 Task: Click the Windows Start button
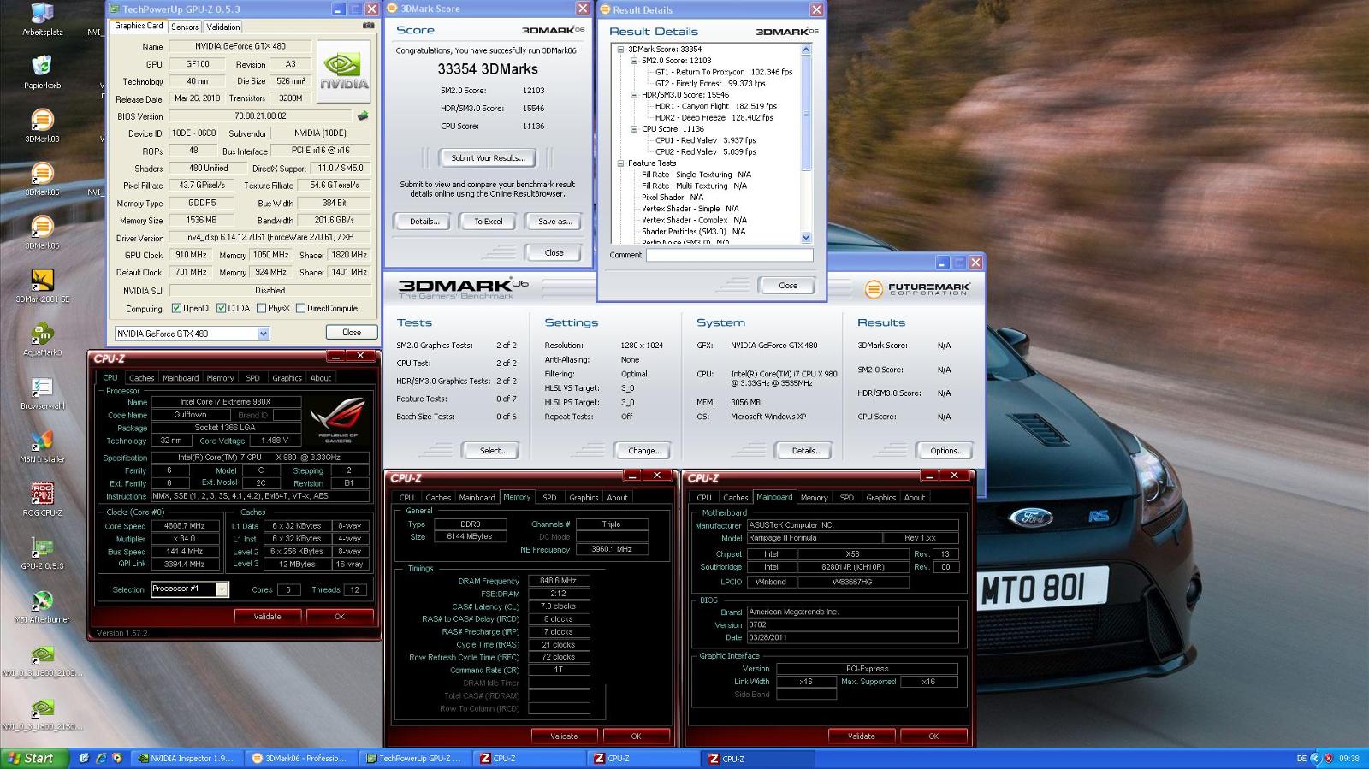(x=33, y=758)
